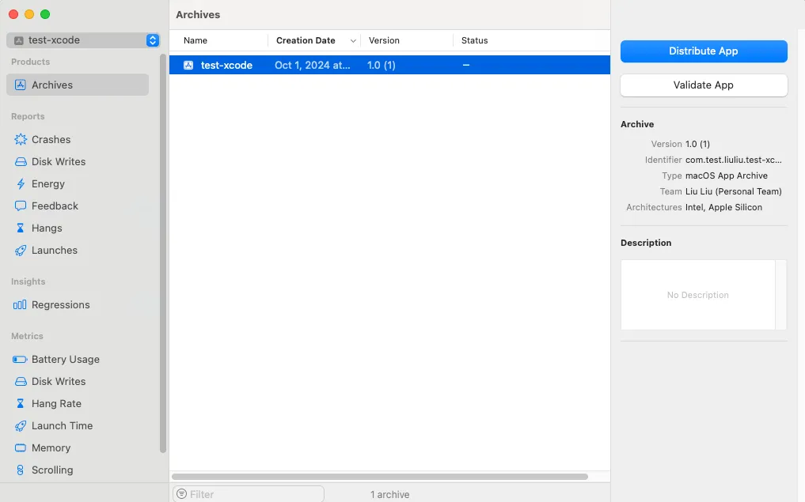Open the Crashes report in the sidebar
Viewport: 805px width, 502px height.
[x=51, y=139]
